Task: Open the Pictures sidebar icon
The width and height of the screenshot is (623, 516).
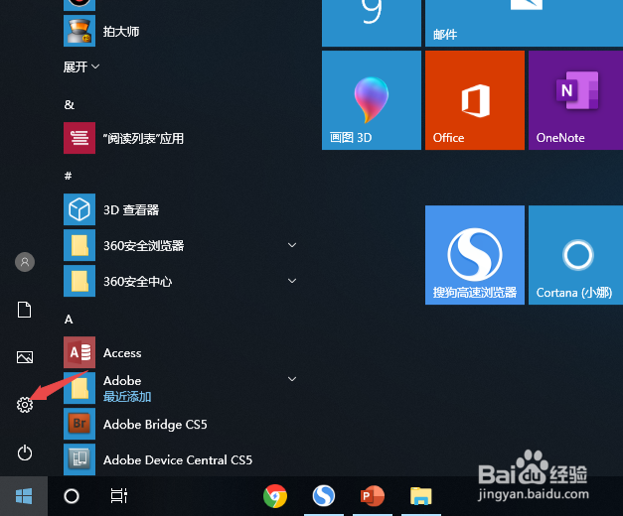Action: [x=25, y=357]
